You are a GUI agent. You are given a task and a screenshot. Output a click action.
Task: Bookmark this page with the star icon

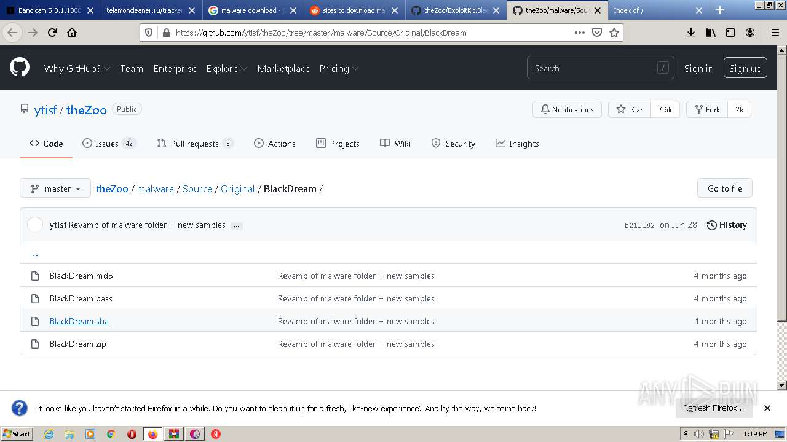click(614, 33)
